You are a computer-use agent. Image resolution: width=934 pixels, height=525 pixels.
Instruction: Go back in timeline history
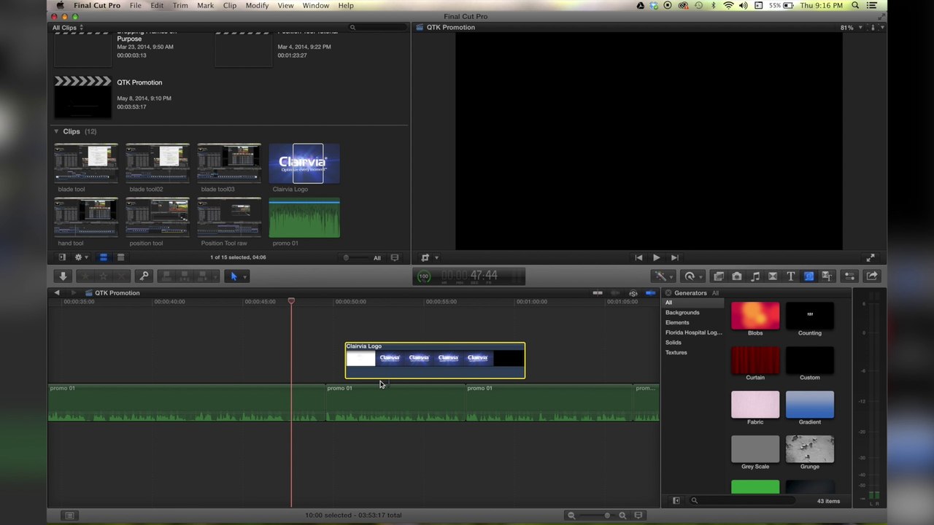pos(56,293)
